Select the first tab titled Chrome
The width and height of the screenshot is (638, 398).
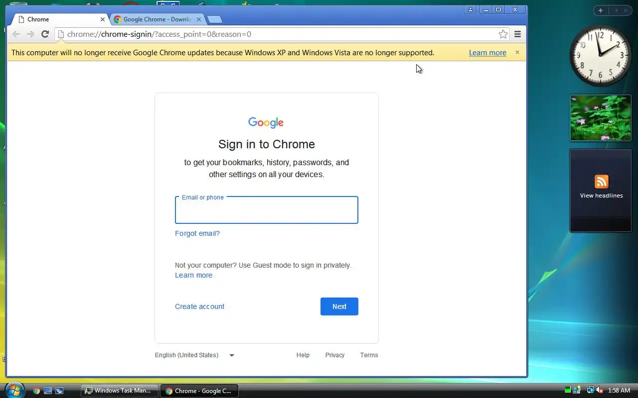(60, 19)
